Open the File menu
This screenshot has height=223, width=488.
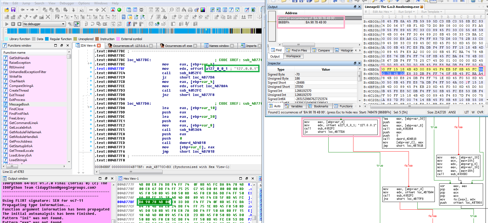[6, 3]
